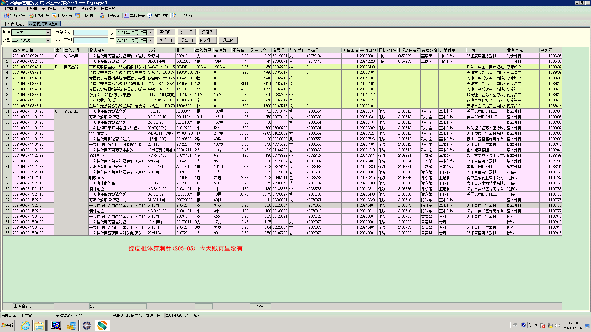Lock user with 用户锁定 icon
591x332 pixels.
pyautogui.click(x=110, y=15)
